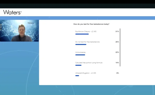Click the Do not test result bar
Viewport: 155px width, 95px height.
click(x=81, y=45)
